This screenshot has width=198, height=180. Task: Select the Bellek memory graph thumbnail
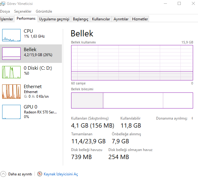[x=11, y=54]
